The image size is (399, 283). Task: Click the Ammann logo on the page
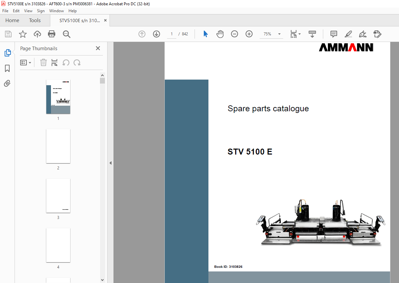tap(346, 48)
